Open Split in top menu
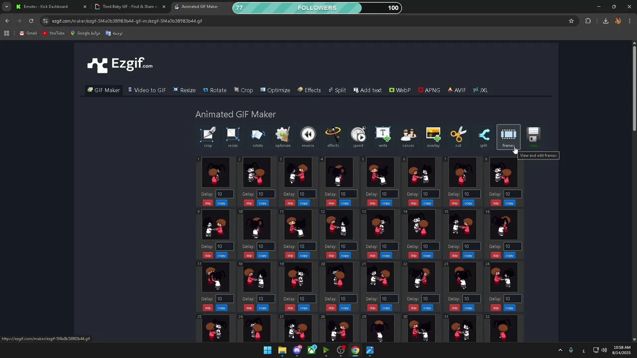 pos(337,90)
